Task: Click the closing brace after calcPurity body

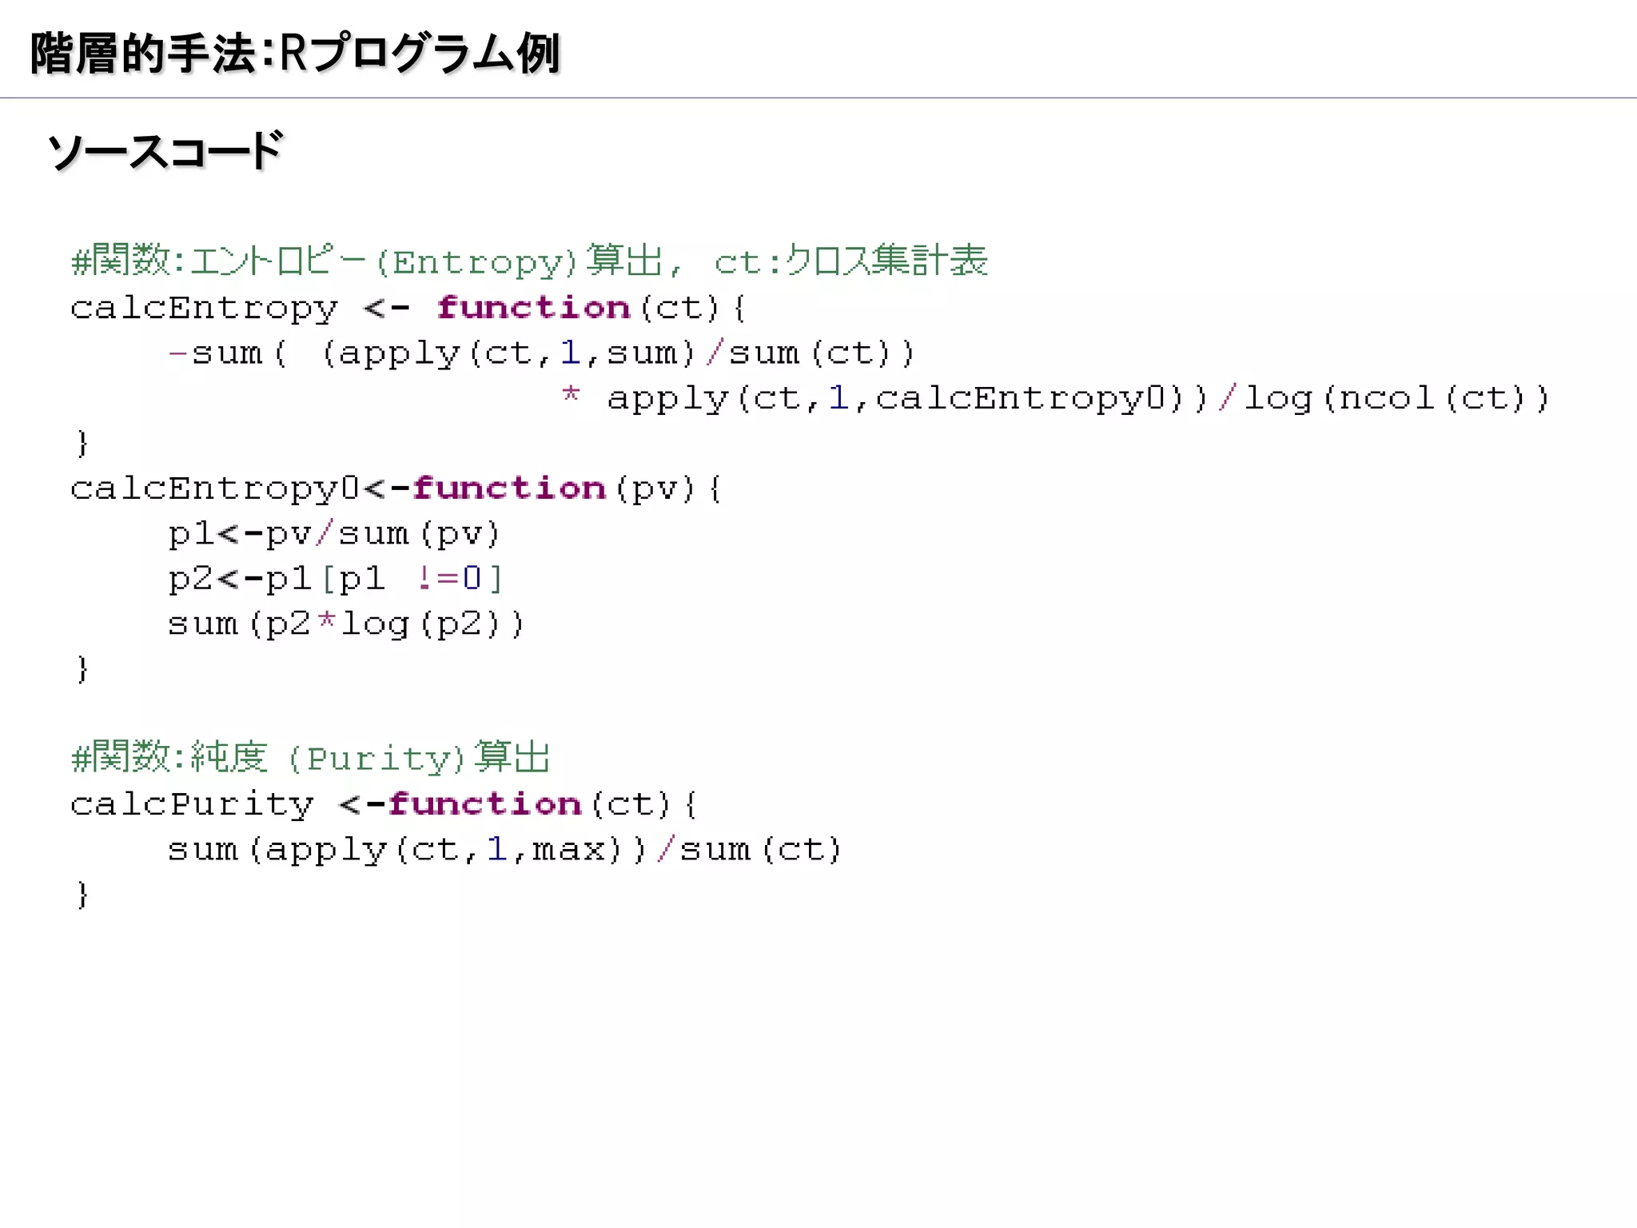Action: (82, 894)
